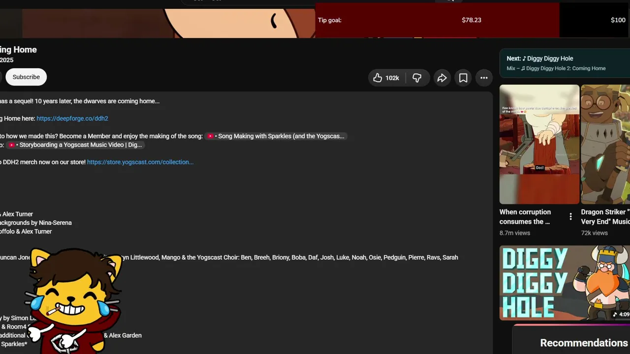Like the video with 102k likes
Viewport: 630px width, 354px height.
[387, 78]
